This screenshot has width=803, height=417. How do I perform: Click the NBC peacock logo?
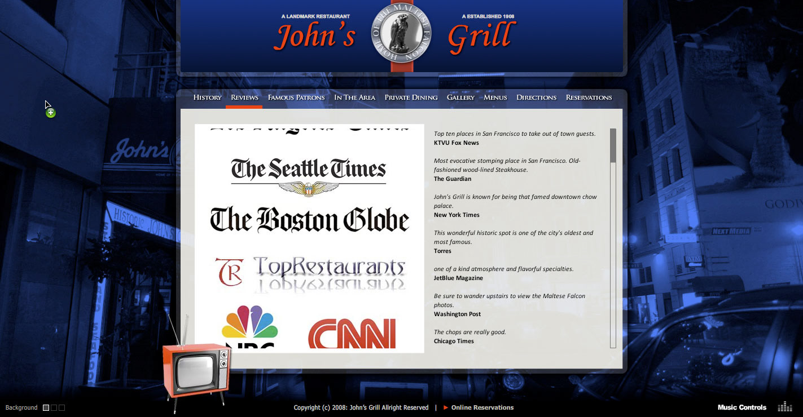[250, 327]
